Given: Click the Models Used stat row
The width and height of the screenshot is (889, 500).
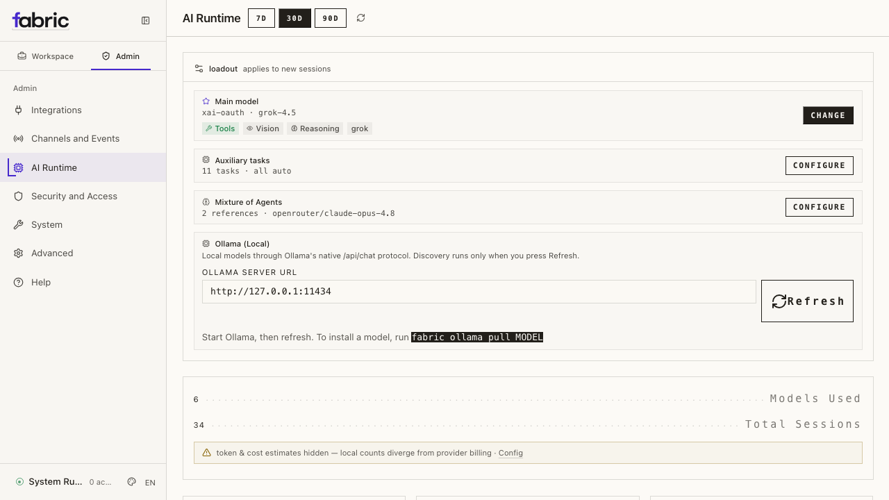Looking at the screenshot, I should [x=528, y=399].
